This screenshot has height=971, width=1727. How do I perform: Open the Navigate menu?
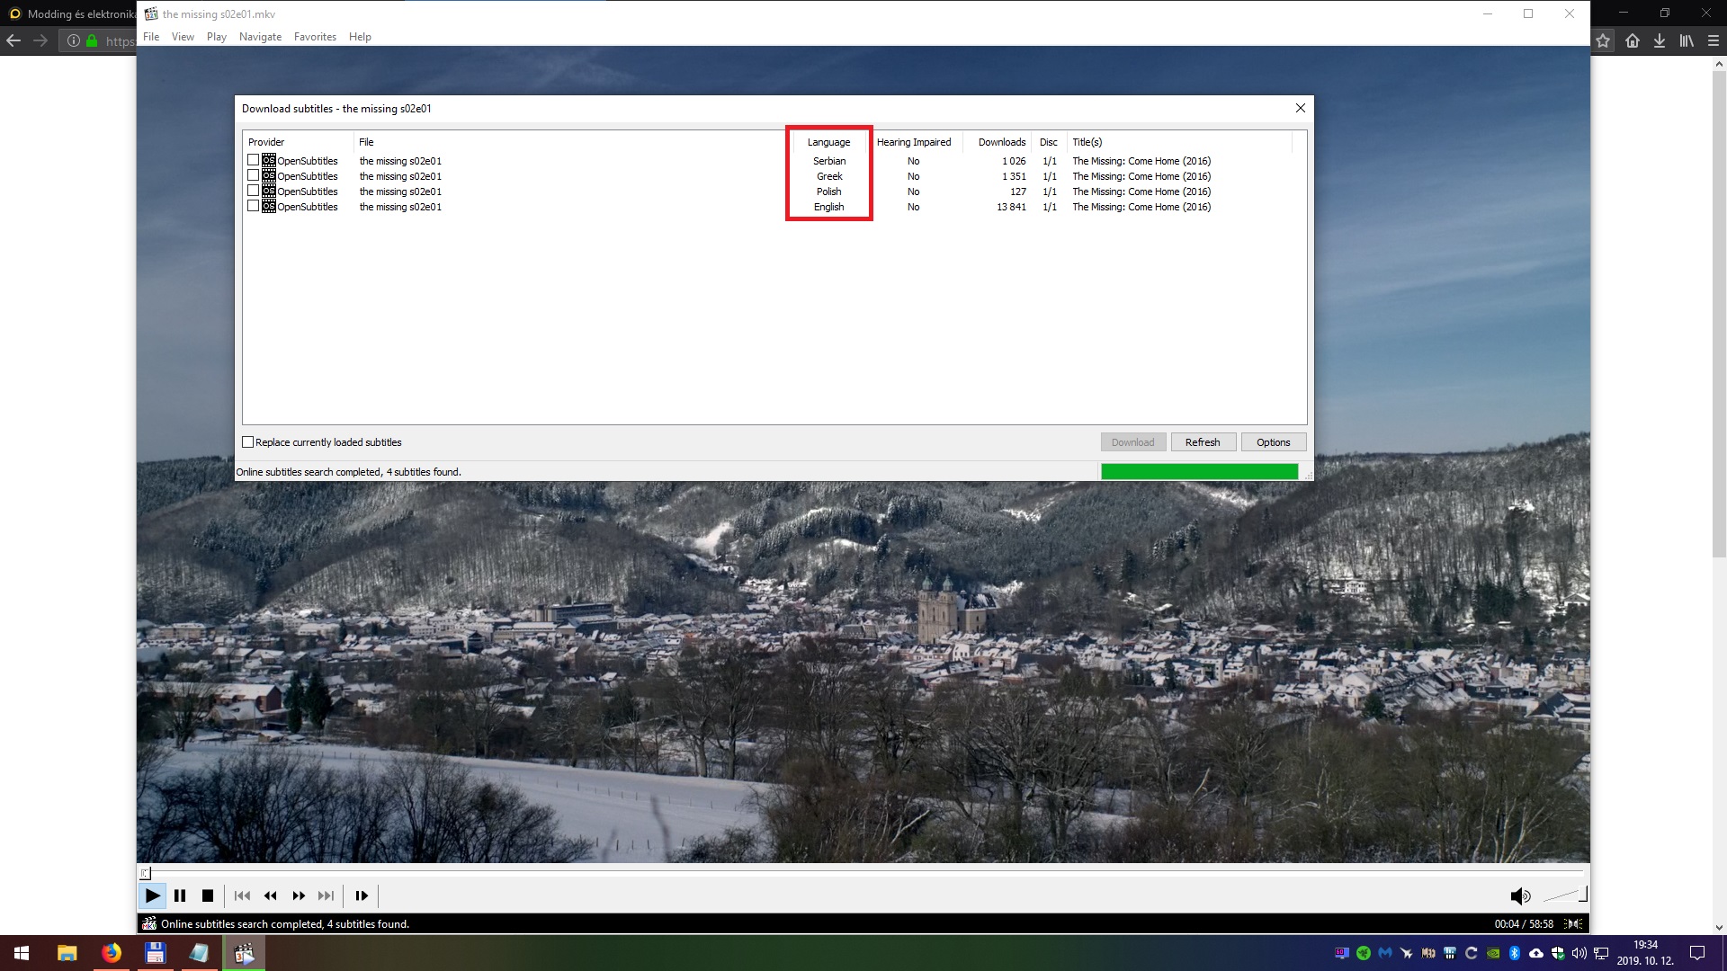click(260, 37)
